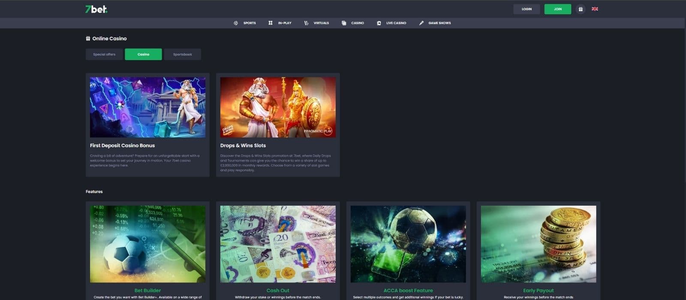Image resolution: width=686 pixels, height=300 pixels.
Task: Click the In-Play icon in navigation
Action: click(271, 23)
